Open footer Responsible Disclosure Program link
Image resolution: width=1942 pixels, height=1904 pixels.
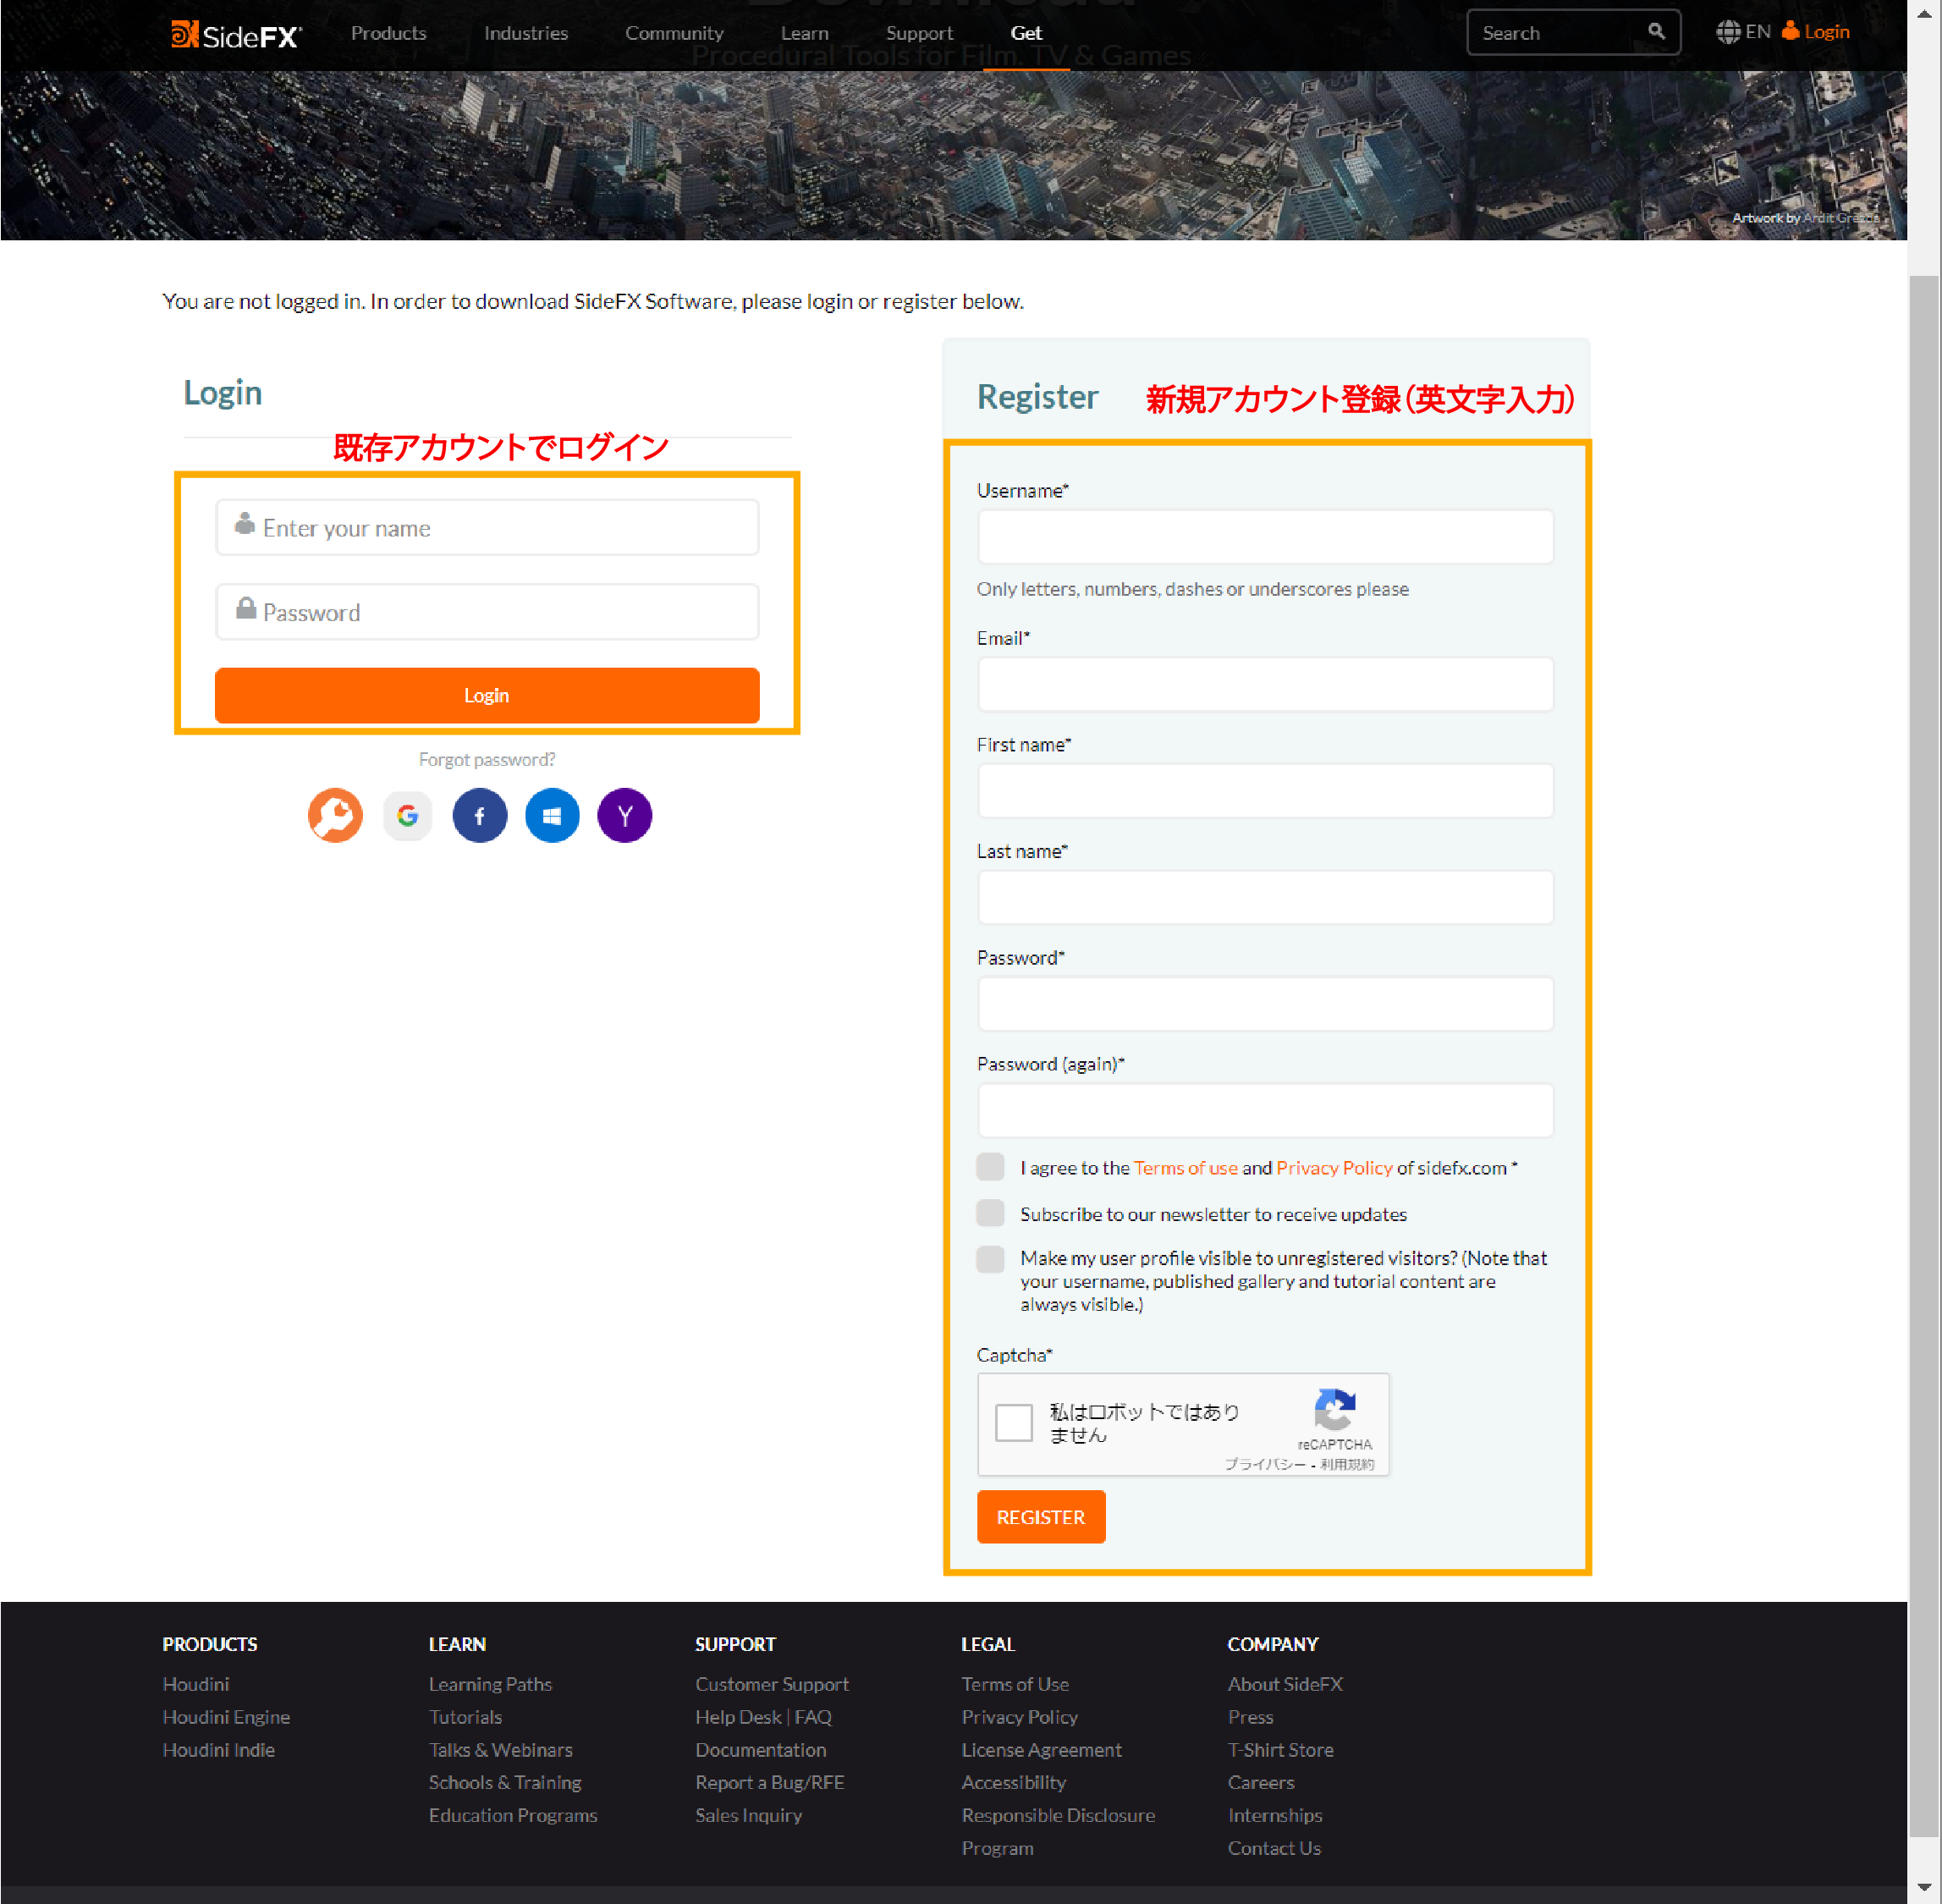click(x=1058, y=1831)
